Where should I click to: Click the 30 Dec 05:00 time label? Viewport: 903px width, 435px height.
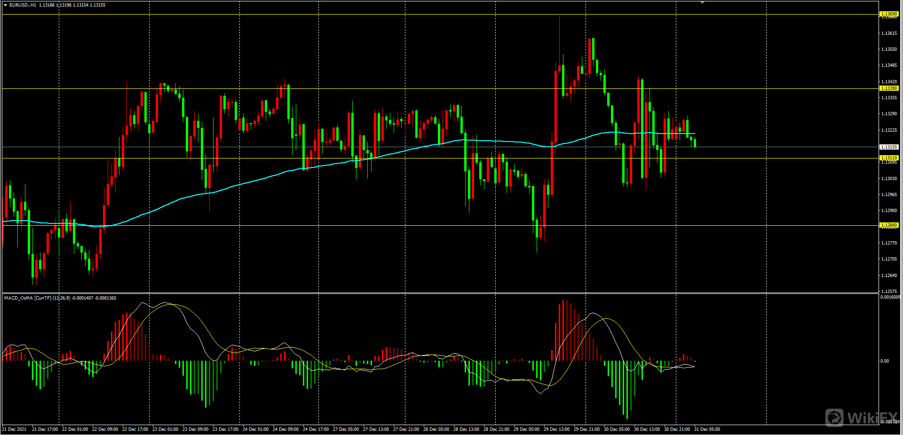click(617, 429)
